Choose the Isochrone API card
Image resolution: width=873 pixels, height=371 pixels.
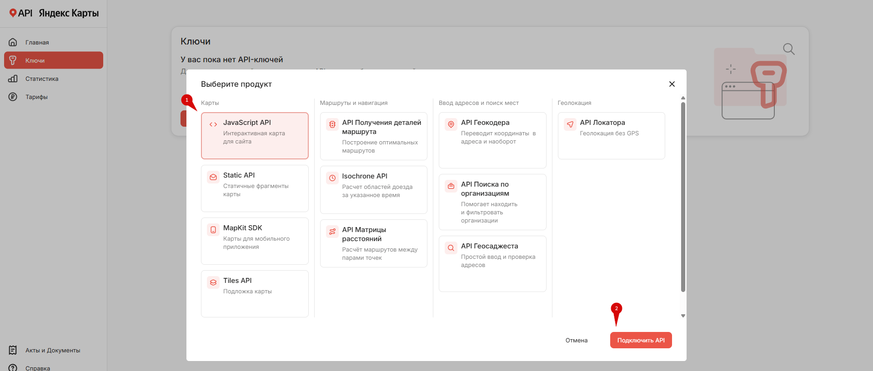[374, 190]
